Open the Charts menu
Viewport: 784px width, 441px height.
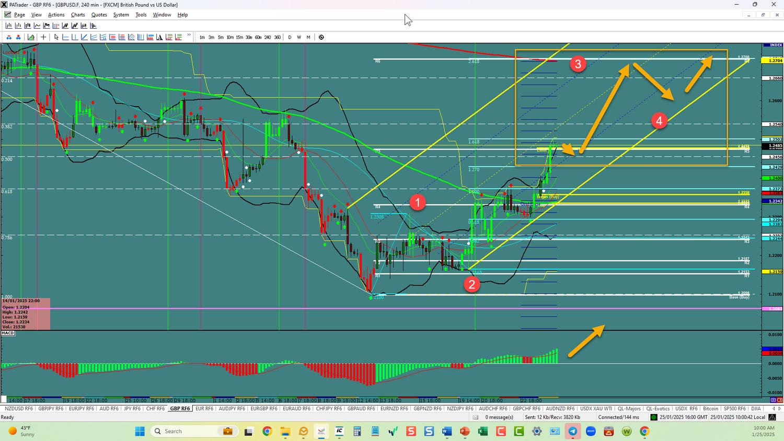click(78, 15)
